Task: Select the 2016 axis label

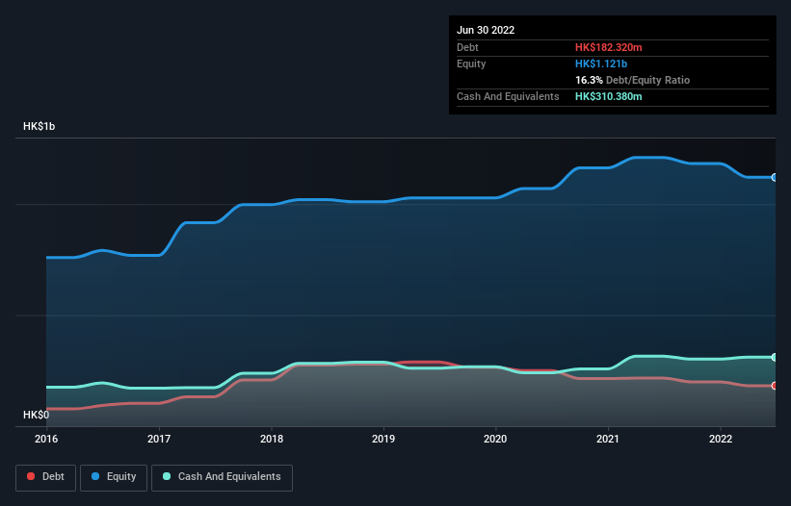Action: [x=46, y=439]
